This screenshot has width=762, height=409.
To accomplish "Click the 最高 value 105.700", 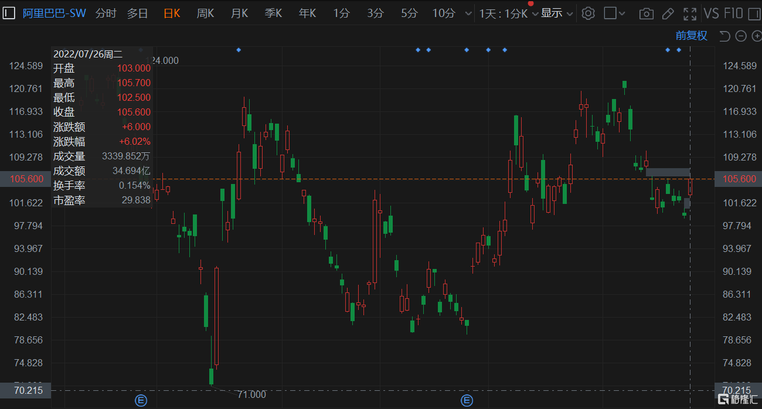I will [134, 83].
